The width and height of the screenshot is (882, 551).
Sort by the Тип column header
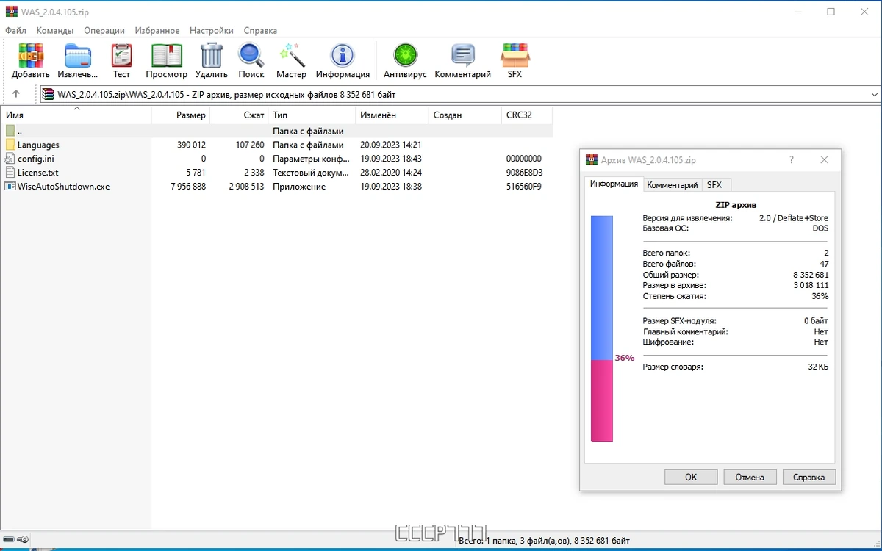(312, 115)
